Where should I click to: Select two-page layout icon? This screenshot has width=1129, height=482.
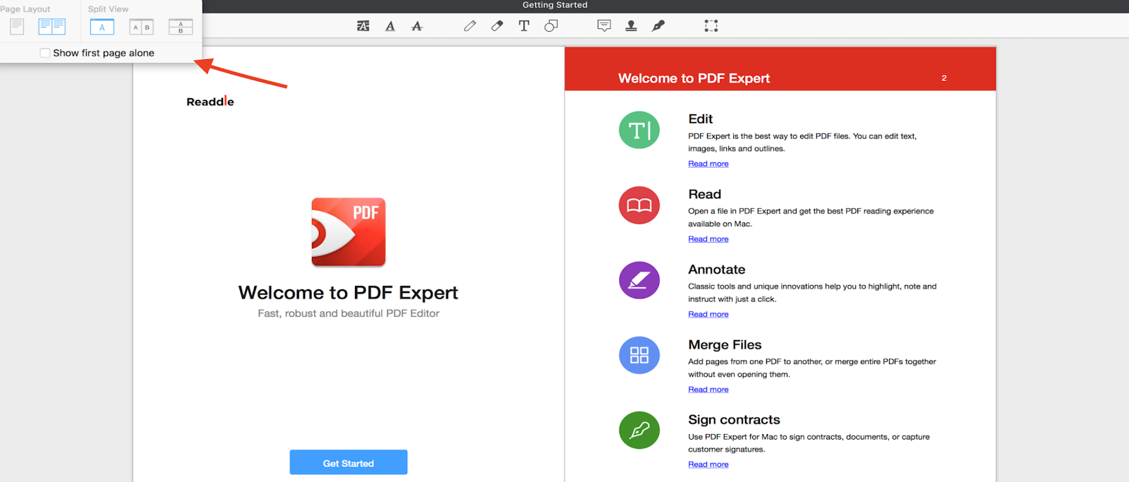(x=52, y=27)
